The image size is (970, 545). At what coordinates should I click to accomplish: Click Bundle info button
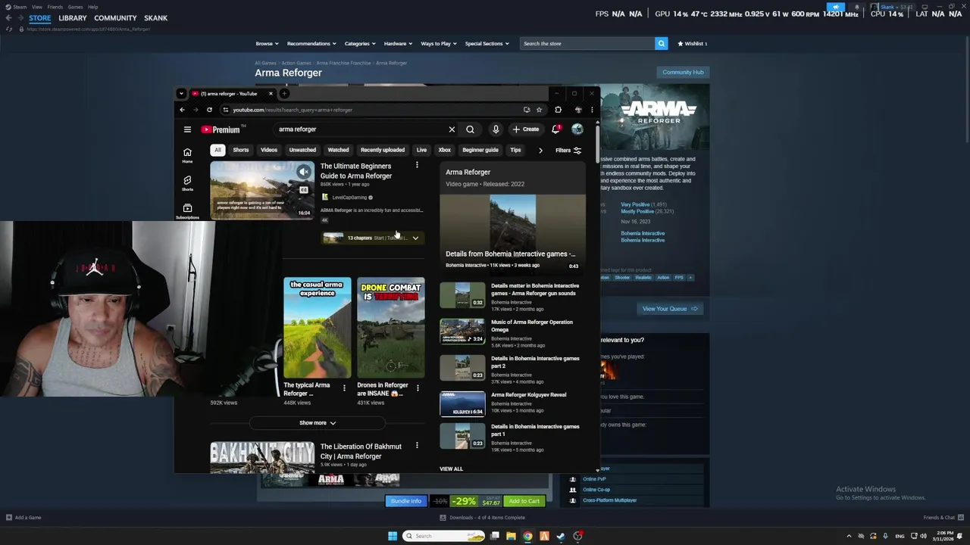(405, 501)
